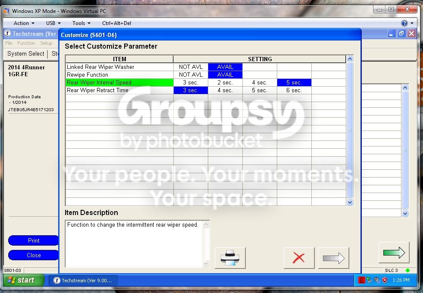The width and height of the screenshot is (423, 293).
Task: Select the Rear Wiper Interval Speed item
Action: pos(119,82)
